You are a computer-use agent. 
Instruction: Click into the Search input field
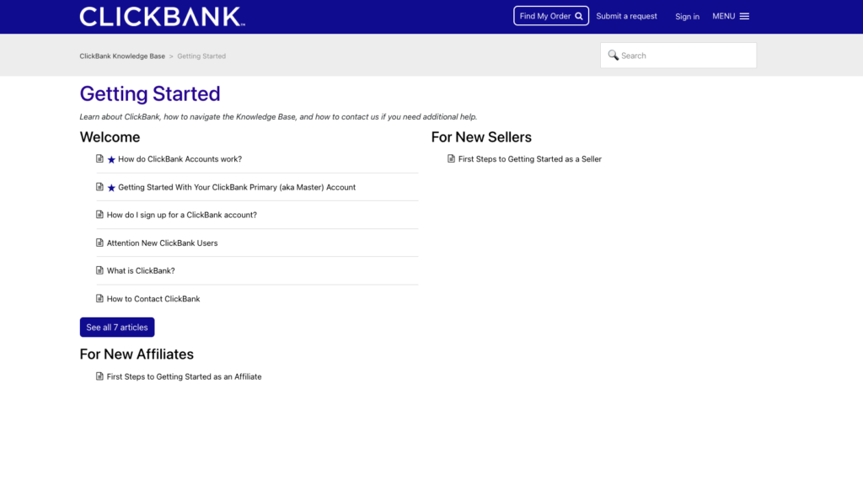pyautogui.click(x=678, y=56)
